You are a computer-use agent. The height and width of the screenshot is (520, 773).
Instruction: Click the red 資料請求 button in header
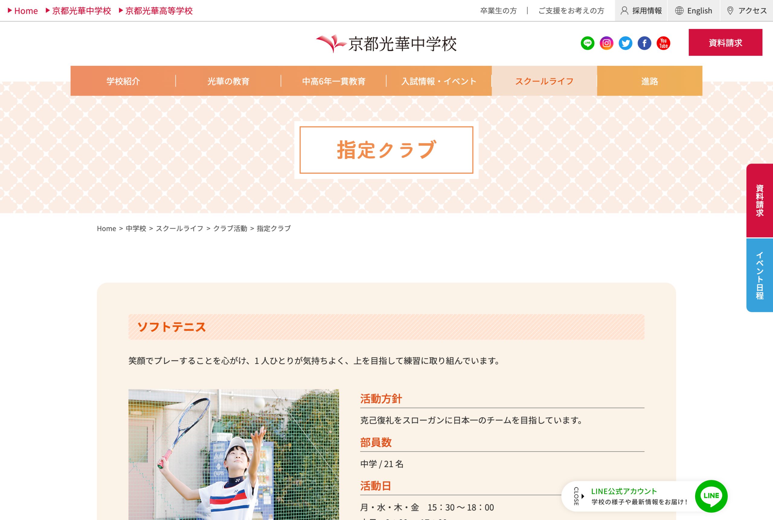pyautogui.click(x=725, y=43)
